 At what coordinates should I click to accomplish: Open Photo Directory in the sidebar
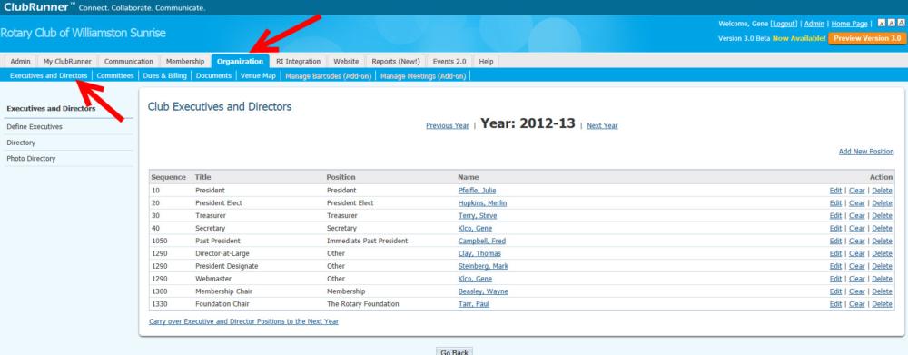coord(31,159)
